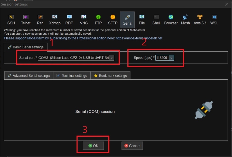Select the Xdmcp session icon
Screen dimensions: 232x157
(55, 20)
